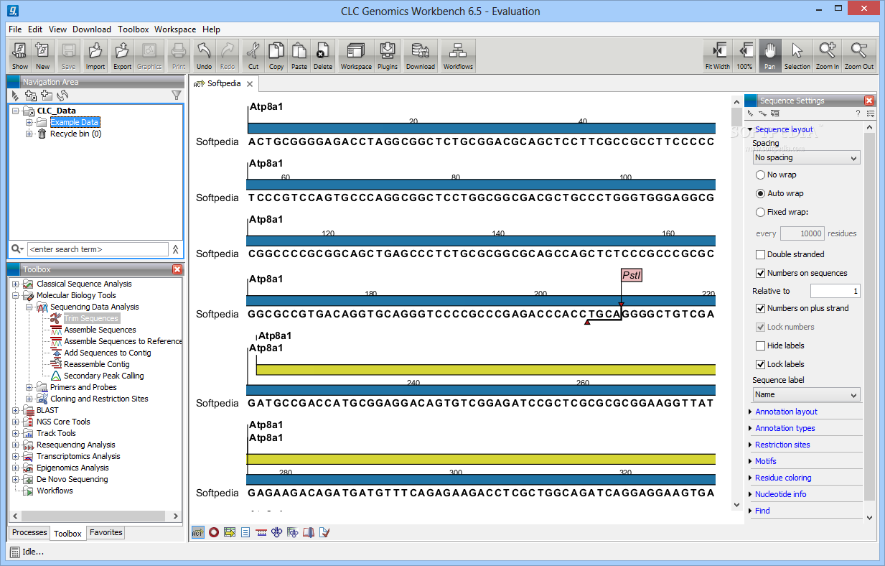This screenshot has height=566, width=885.
Task: Select the Auto wrap radio button
Action: coord(760,193)
